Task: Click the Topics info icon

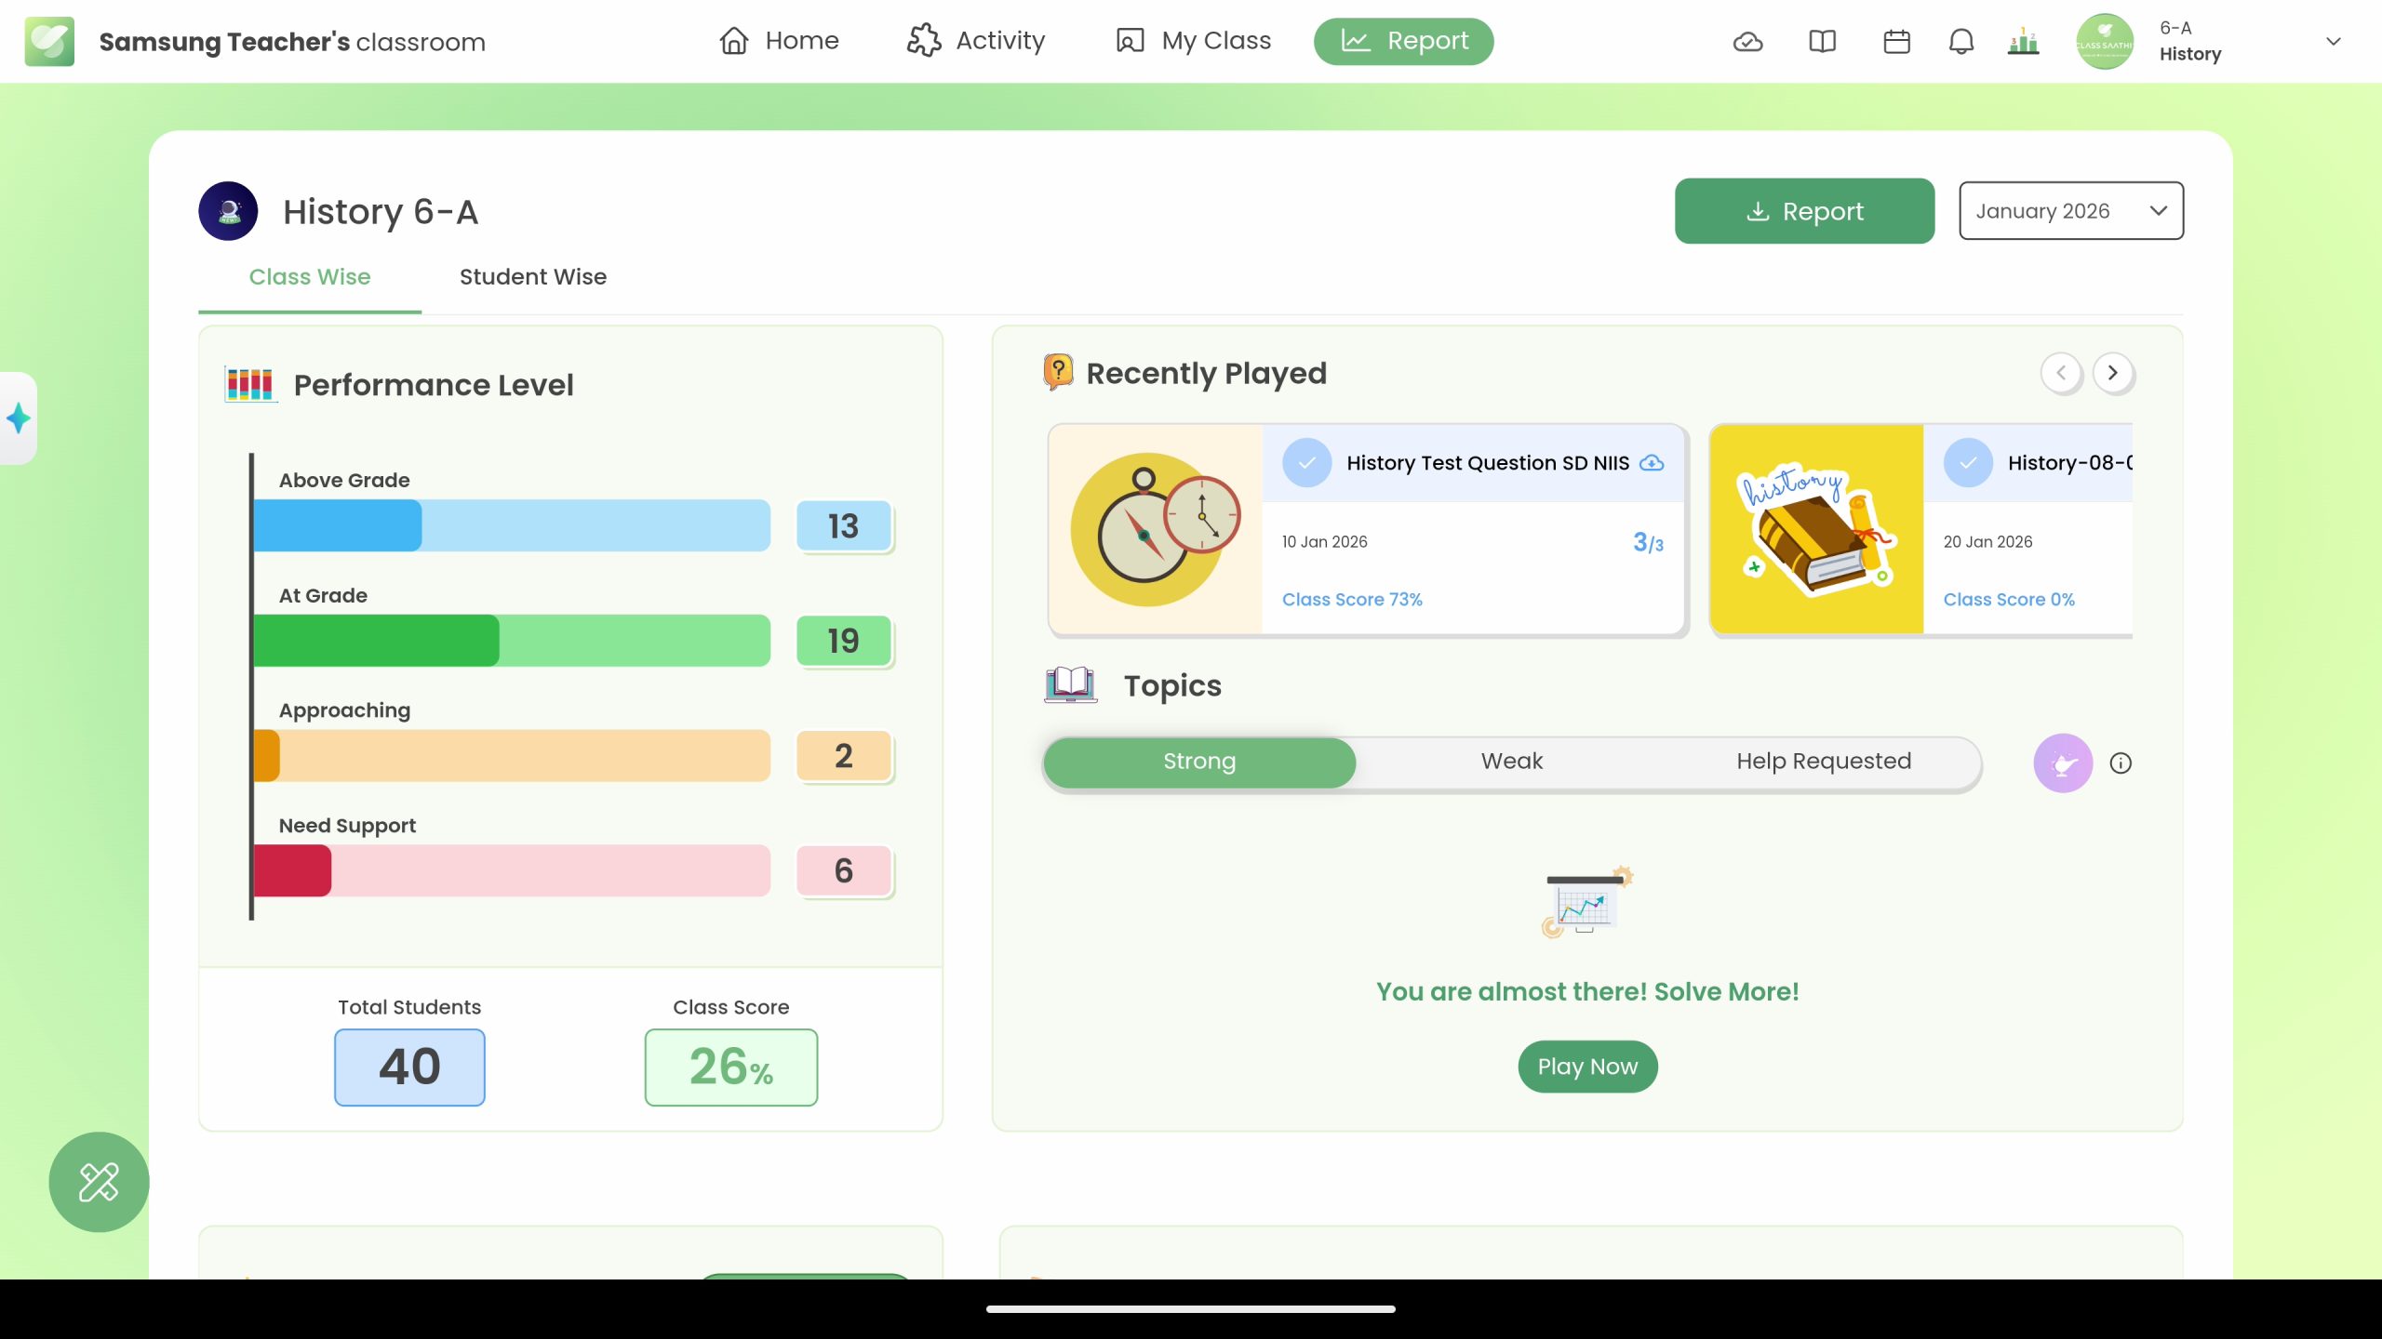Action: [x=2121, y=763]
